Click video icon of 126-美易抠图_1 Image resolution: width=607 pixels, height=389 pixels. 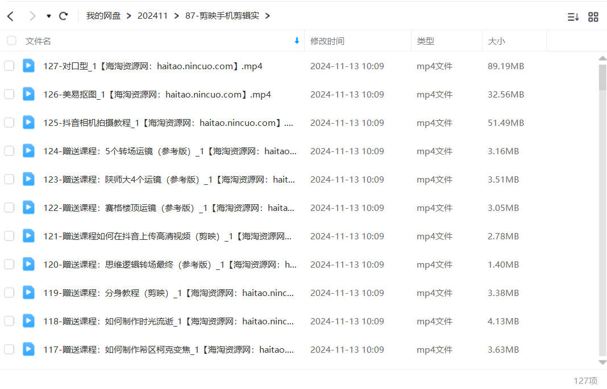(28, 94)
